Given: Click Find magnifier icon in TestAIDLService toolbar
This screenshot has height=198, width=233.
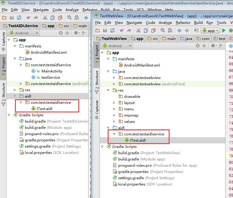Looking at the screenshot, I should click(x=69, y=18).
